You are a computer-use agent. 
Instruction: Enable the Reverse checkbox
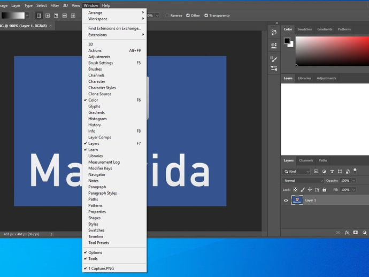167,16
